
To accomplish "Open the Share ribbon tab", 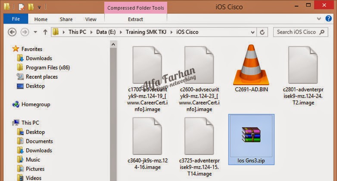I will pyautogui.click(x=66, y=19).
